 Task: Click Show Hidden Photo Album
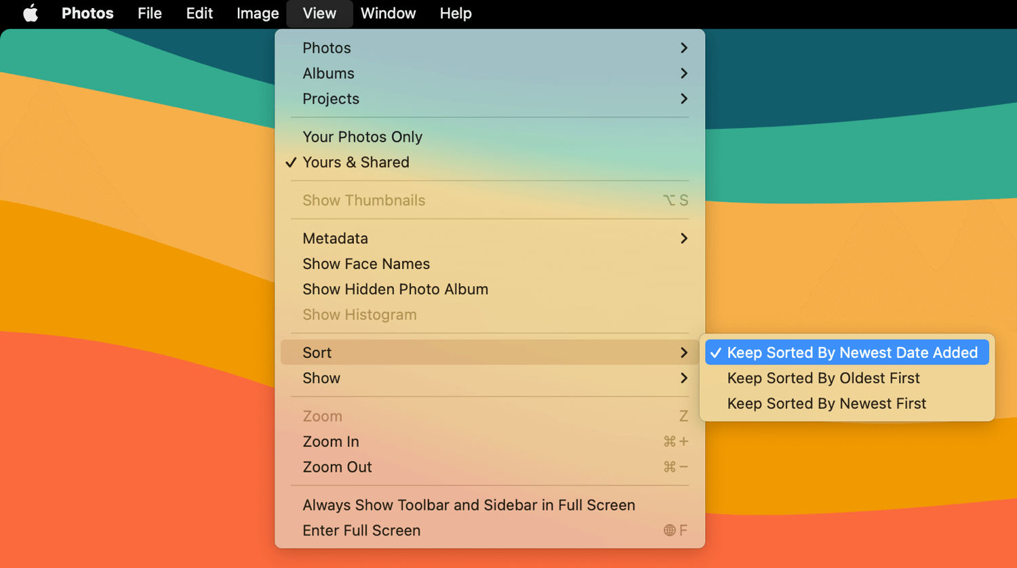pyautogui.click(x=395, y=289)
